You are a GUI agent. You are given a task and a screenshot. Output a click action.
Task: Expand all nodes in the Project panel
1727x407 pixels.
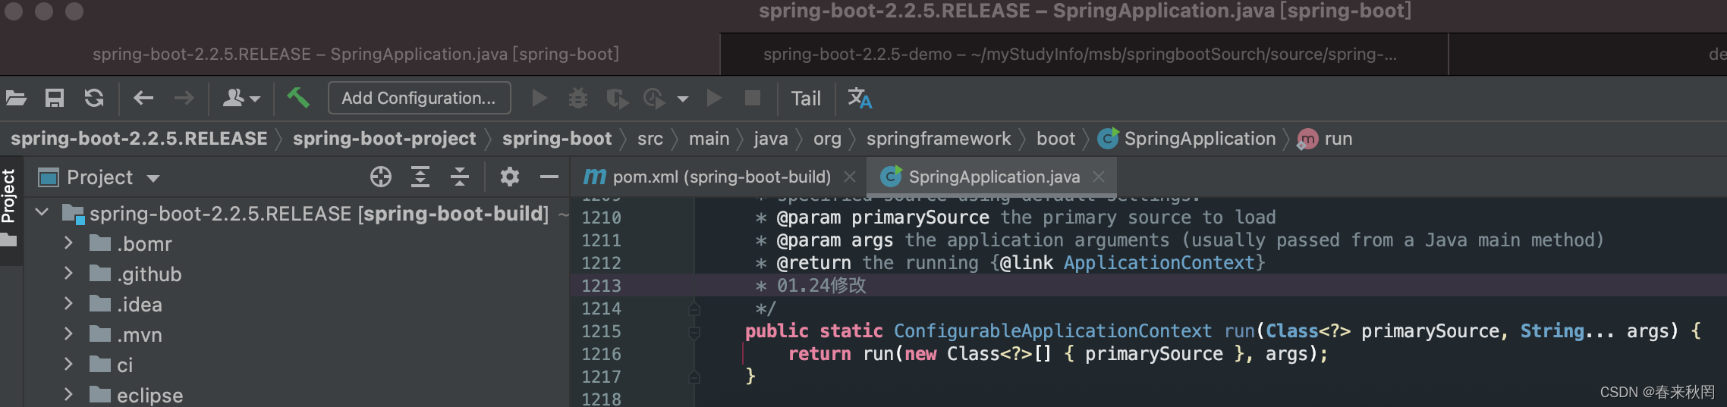pos(420,177)
